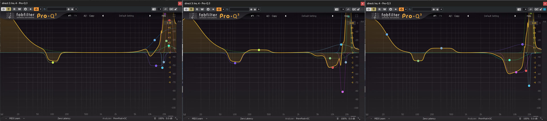The height and width of the screenshot is (121, 547).
Task: Toggle plugin power in direct window
Action: (x=368, y=9)
